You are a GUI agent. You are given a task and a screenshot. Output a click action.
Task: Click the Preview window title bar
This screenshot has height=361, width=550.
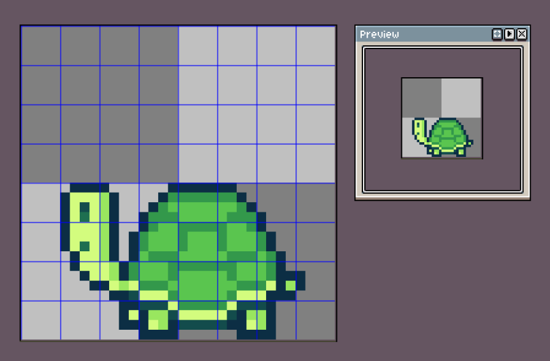(x=443, y=34)
